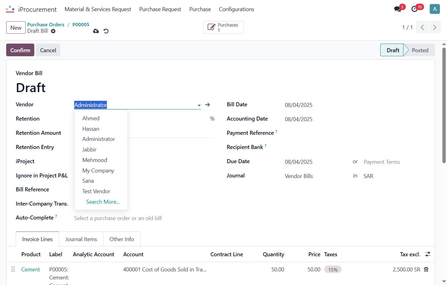The image size is (447, 285).
Task: Open Material & Services Request menu
Action: click(98, 9)
